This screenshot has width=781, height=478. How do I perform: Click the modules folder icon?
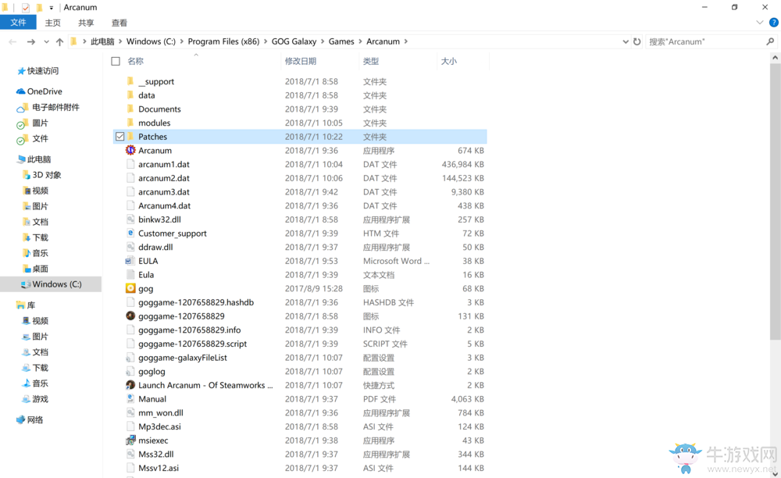(x=130, y=123)
